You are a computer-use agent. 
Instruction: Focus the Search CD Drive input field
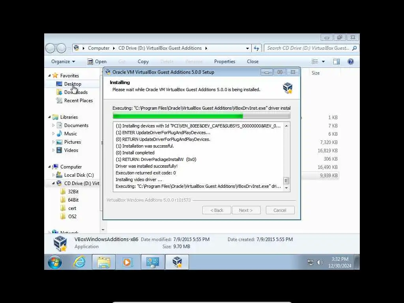pos(308,48)
